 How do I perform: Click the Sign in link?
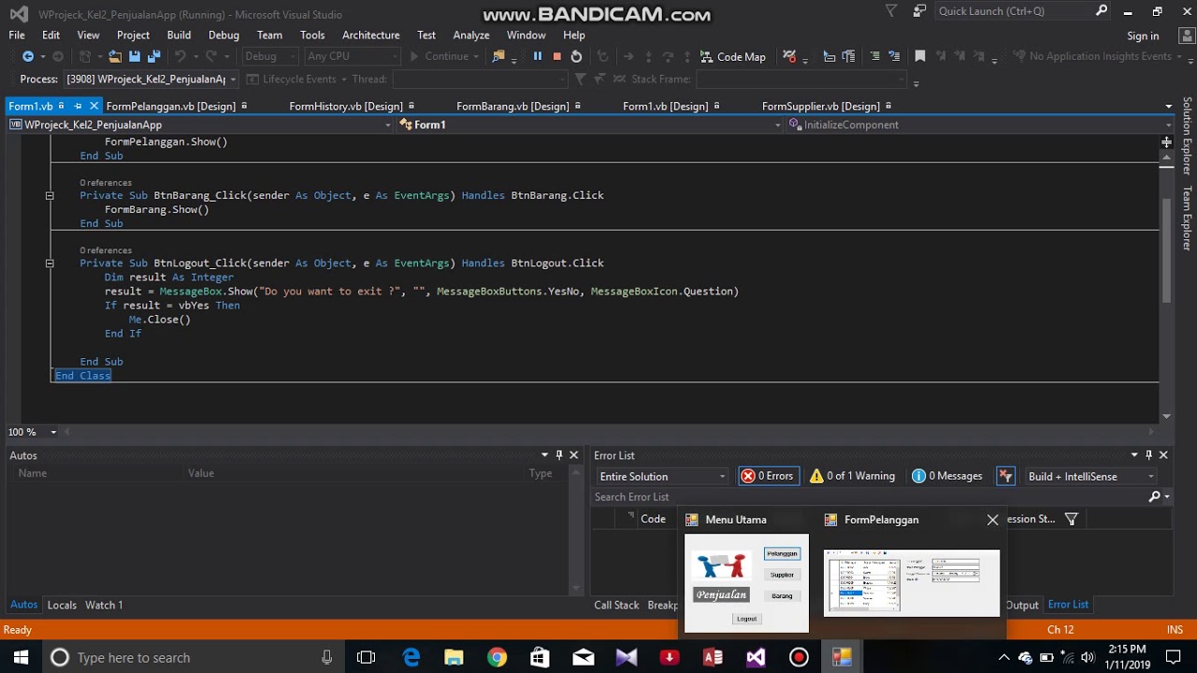(x=1143, y=36)
